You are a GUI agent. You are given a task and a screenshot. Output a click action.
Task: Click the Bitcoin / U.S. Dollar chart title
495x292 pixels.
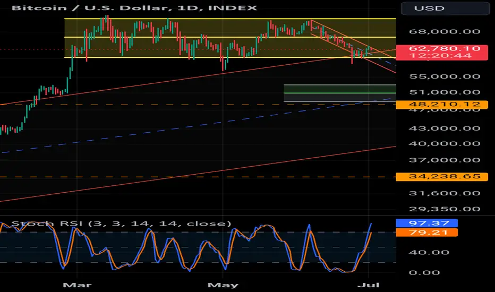coord(134,8)
